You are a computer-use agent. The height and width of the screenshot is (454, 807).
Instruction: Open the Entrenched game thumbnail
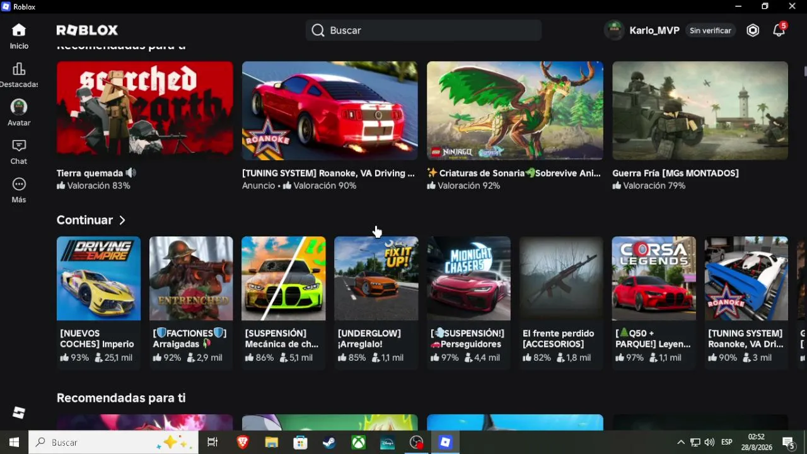point(191,278)
